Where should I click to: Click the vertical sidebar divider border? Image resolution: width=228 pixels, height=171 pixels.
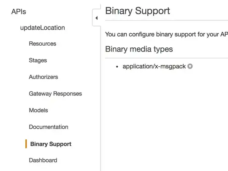100,99
